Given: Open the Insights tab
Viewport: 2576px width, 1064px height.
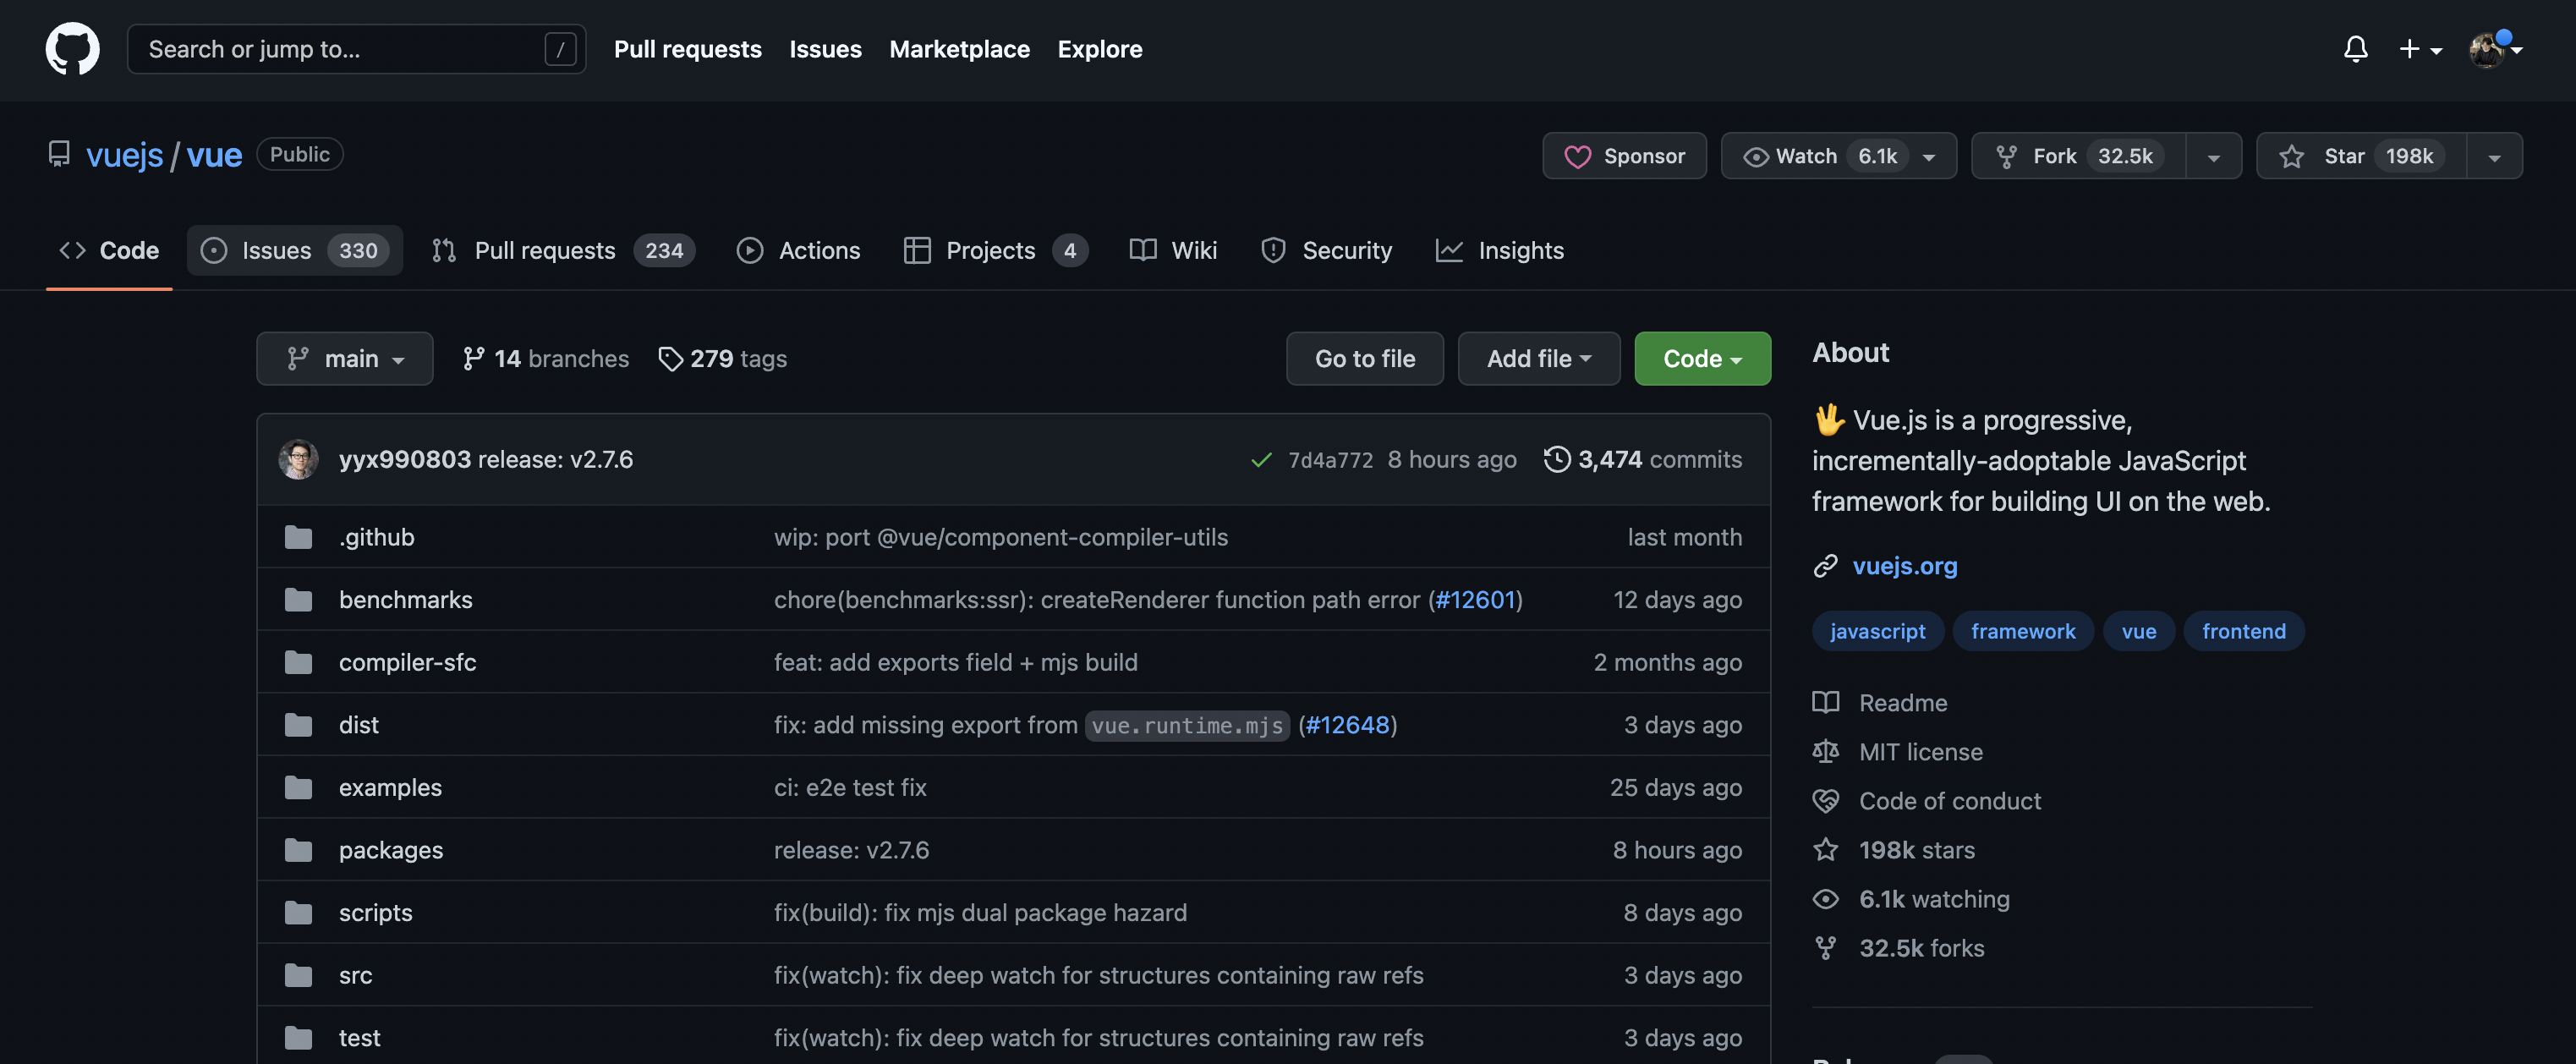Looking at the screenshot, I should click(1499, 250).
